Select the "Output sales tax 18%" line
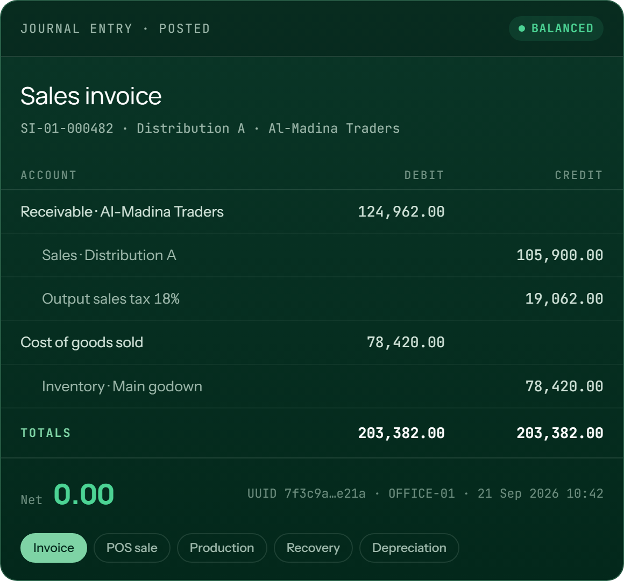The image size is (624, 581). (111, 299)
